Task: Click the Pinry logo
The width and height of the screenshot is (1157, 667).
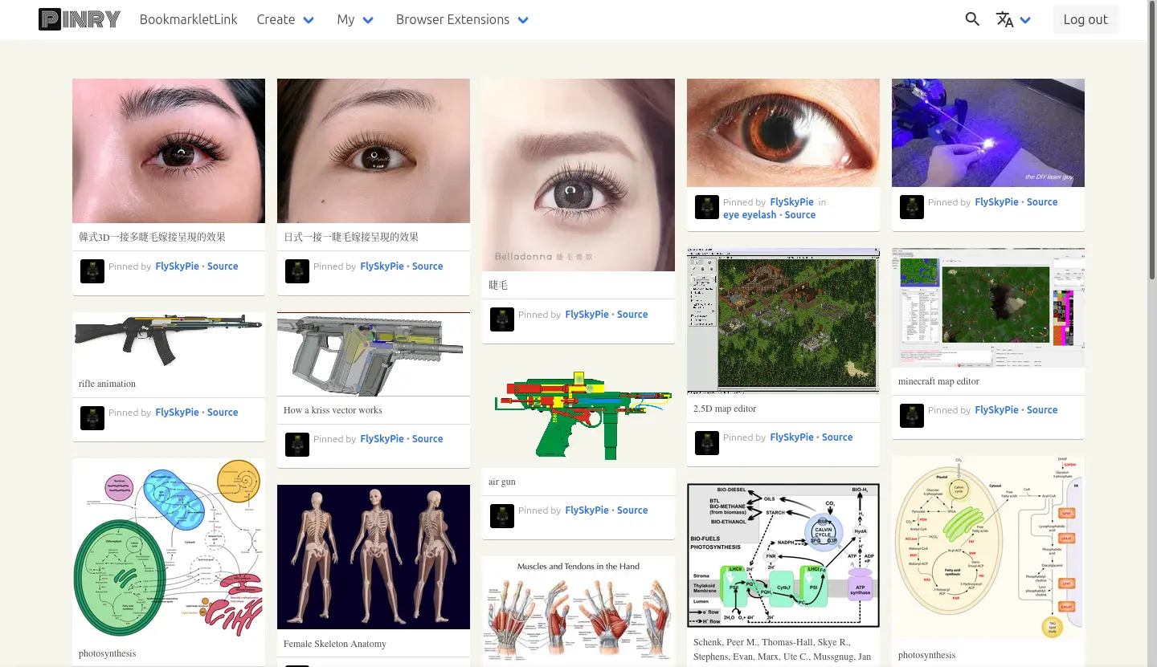Action: (x=80, y=19)
